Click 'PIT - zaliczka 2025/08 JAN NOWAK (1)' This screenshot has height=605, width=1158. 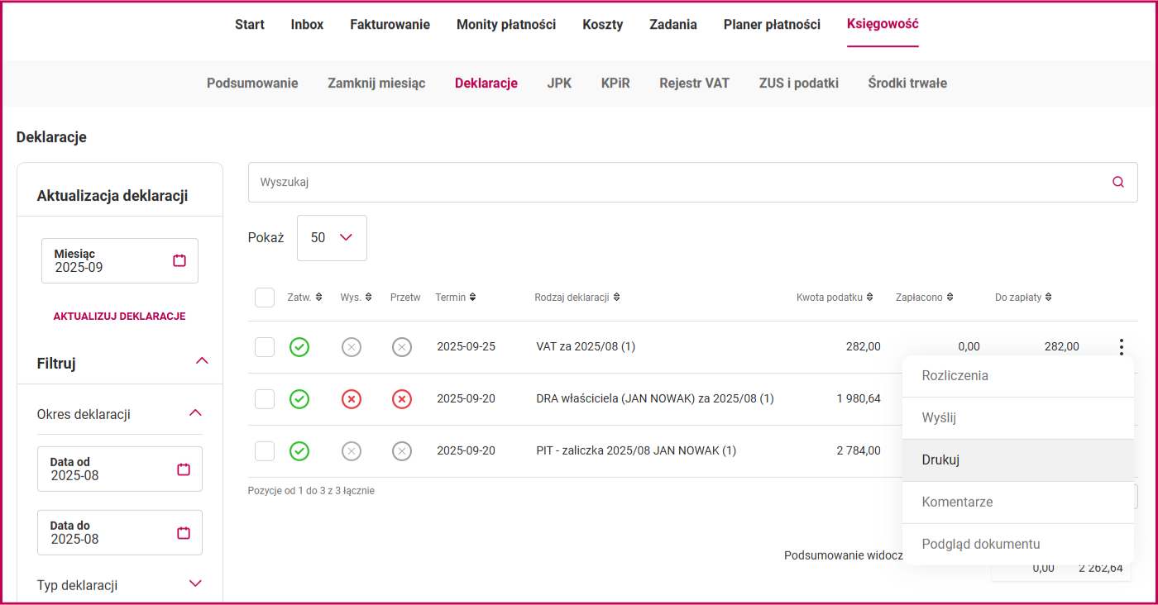(x=636, y=450)
